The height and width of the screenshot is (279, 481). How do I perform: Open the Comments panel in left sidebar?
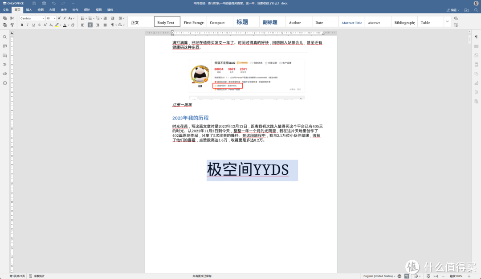(5, 46)
